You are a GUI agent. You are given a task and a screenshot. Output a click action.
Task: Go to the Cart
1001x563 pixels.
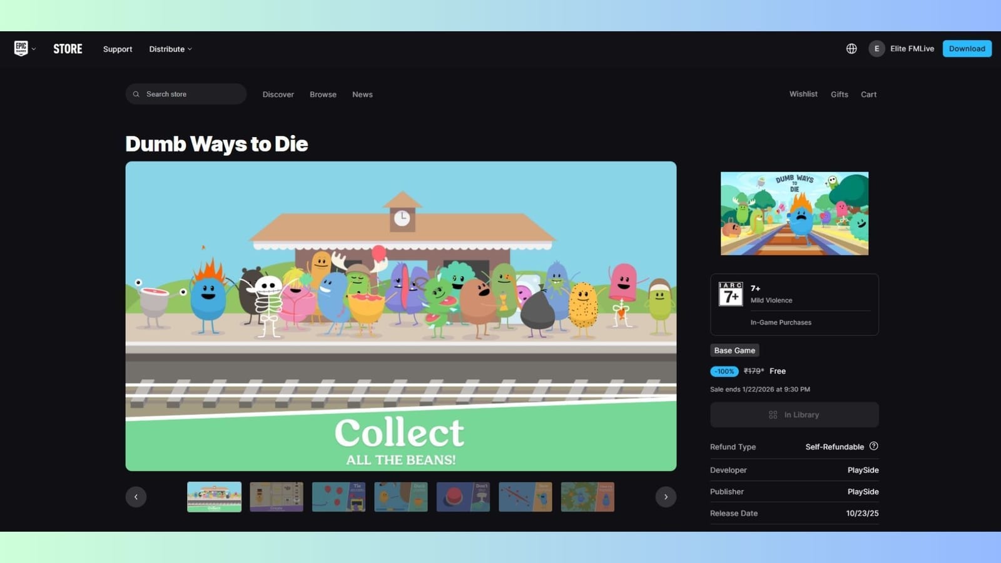click(869, 94)
